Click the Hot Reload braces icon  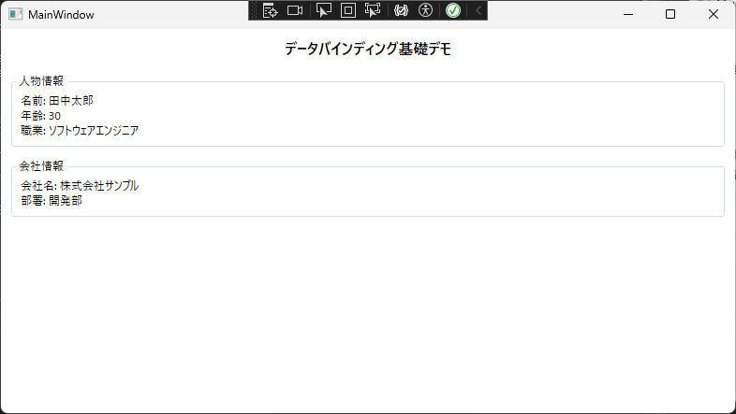pyautogui.click(x=401, y=10)
